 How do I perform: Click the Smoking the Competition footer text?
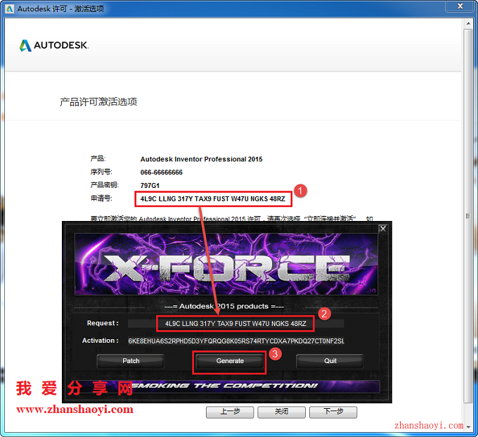(226, 386)
